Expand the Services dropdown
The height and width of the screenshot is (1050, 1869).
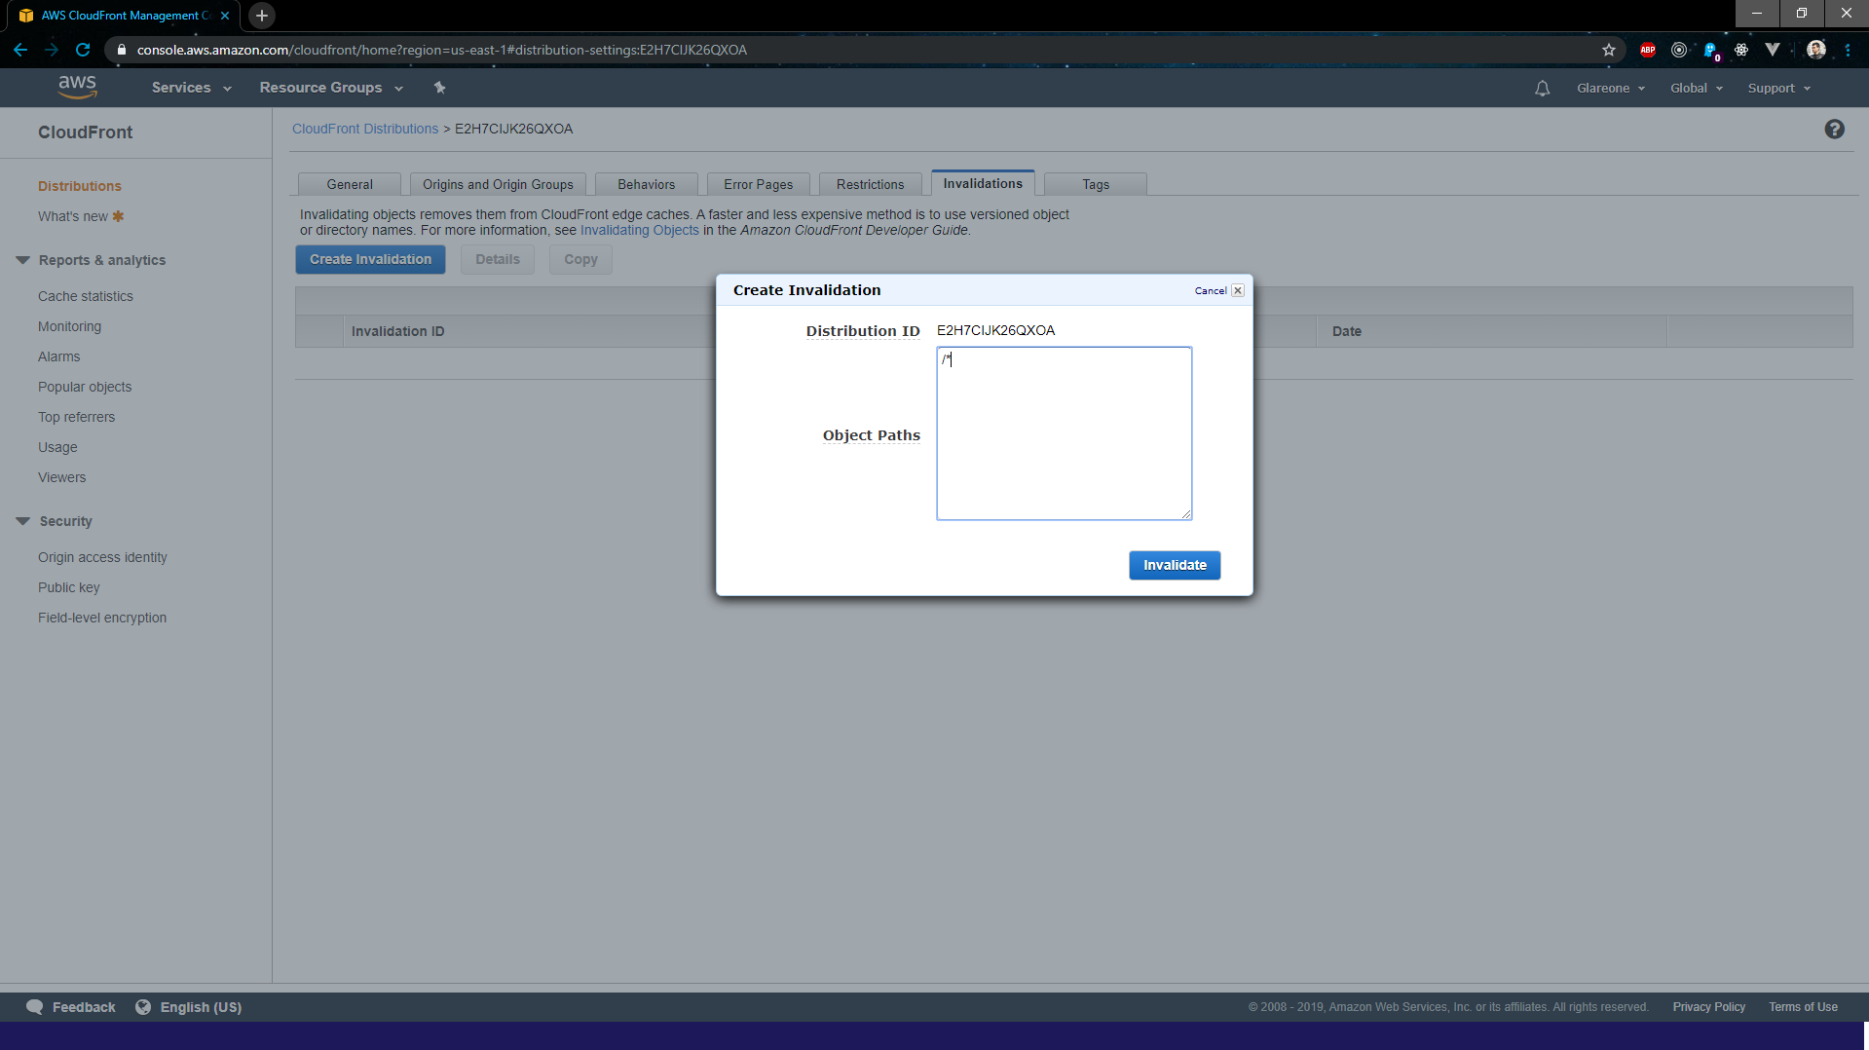[191, 88]
